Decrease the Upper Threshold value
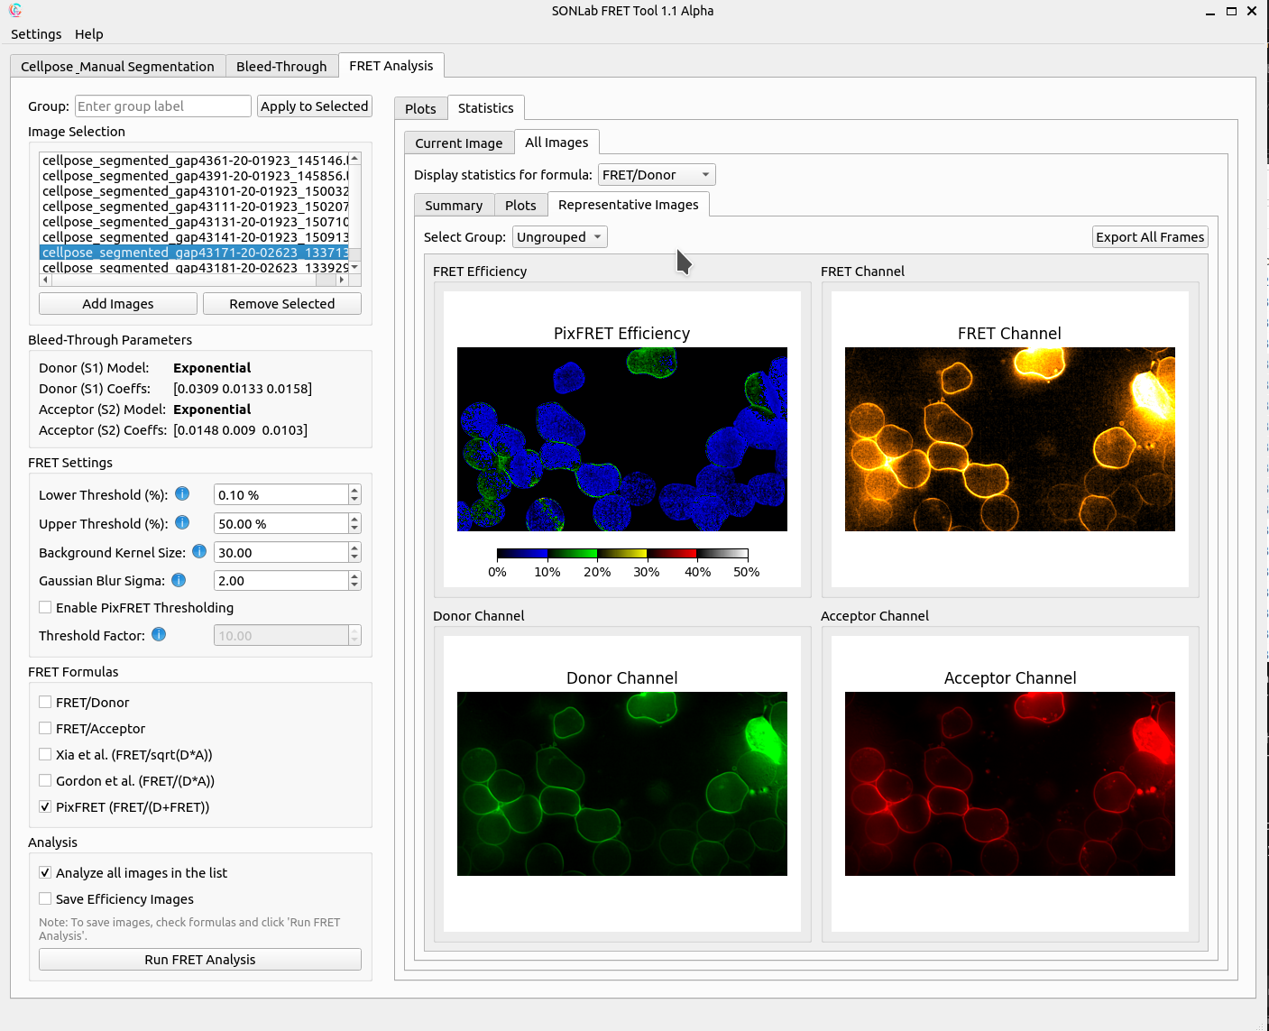The height and width of the screenshot is (1031, 1269). (x=354, y=529)
